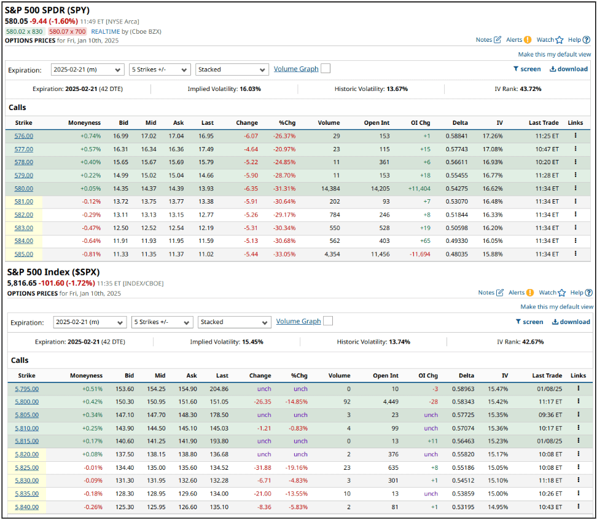This screenshot has width=597, height=519.
Task: Enable the Volume Graph checkbox for $SPX
Action: click(x=329, y=322)
